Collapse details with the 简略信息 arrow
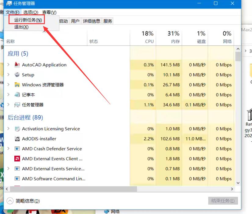 (x=10, y=201)
